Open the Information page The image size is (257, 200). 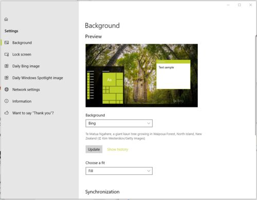(x=22, y=101)
